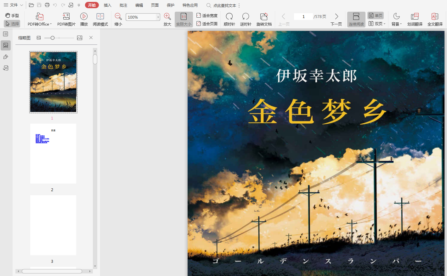The image size is (447, 276).
Task: Close the 缩略图 thumbnail panel
Action: 91,38
